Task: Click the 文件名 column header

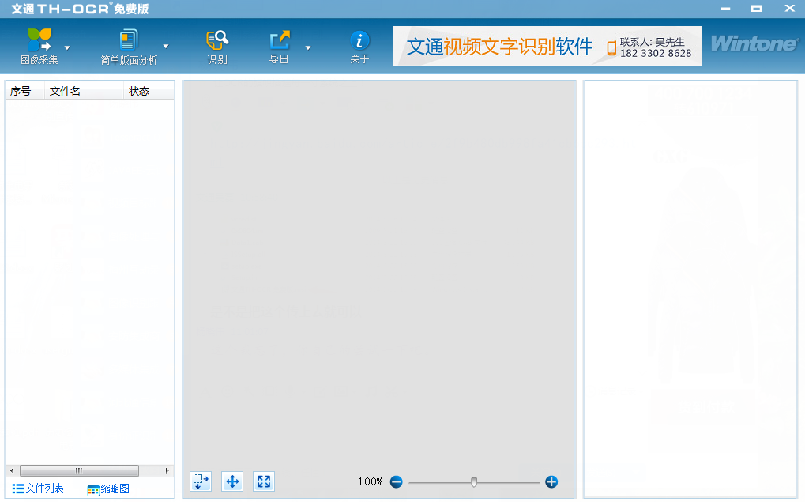Action: pos(83,91)
